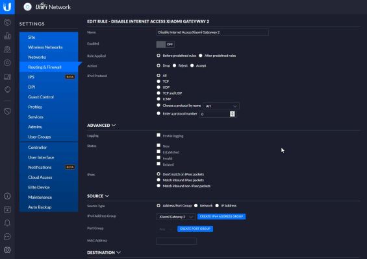Viewport: 367px width, 259px height.
Task: Select the UDP protocol radio
Action: (158, 87)
